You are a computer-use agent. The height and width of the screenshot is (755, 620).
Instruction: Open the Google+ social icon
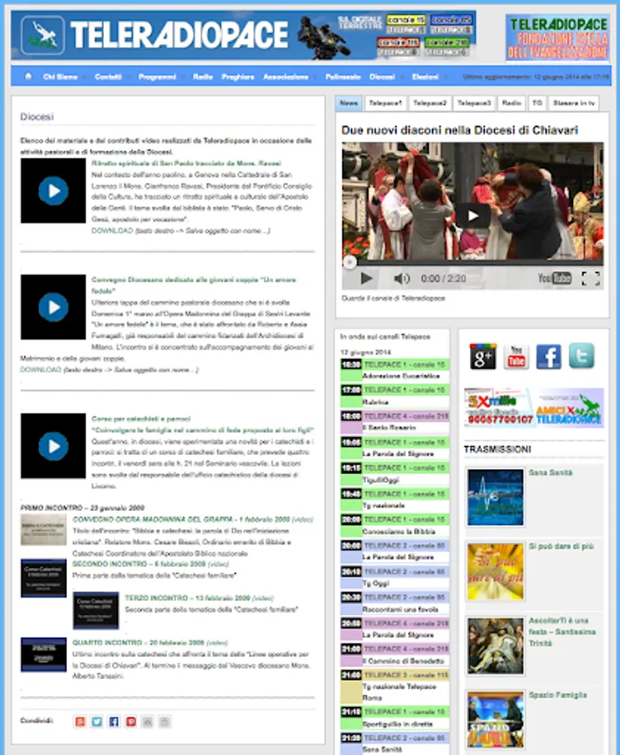[483, 357]
